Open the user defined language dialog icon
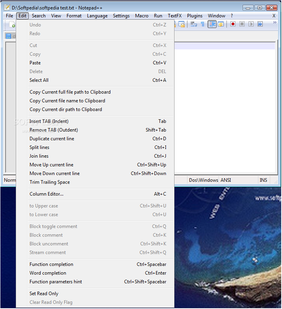This screenshot has width=282, height=309. click(x=221, y=24)
